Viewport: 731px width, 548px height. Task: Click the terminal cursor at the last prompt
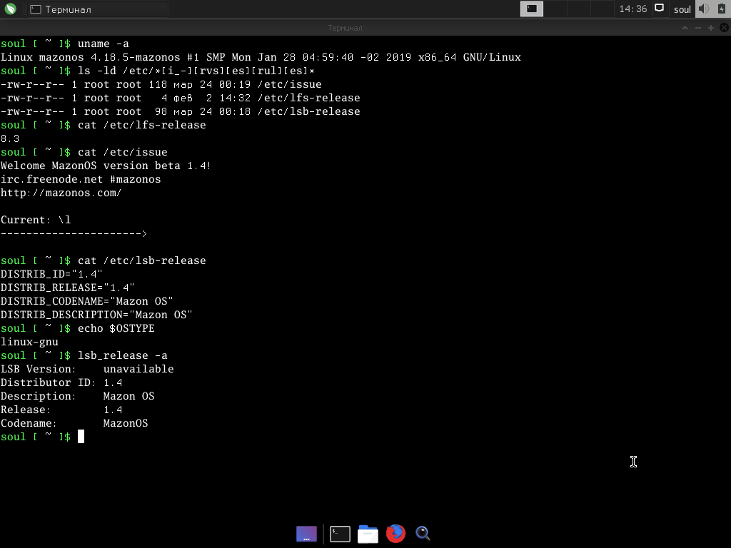click(x=81, y=437)
